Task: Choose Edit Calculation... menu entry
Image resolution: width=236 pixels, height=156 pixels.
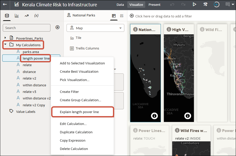Action: (x=82, y=124)
